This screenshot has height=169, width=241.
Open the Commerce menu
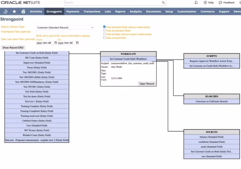click(x=207, y=12)
